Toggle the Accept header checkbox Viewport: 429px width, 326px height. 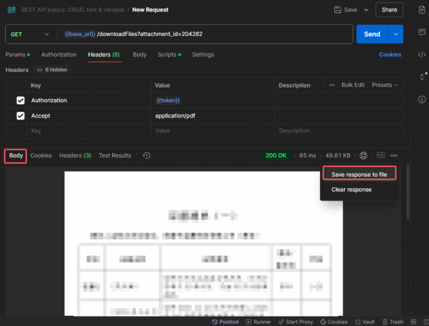21,115
